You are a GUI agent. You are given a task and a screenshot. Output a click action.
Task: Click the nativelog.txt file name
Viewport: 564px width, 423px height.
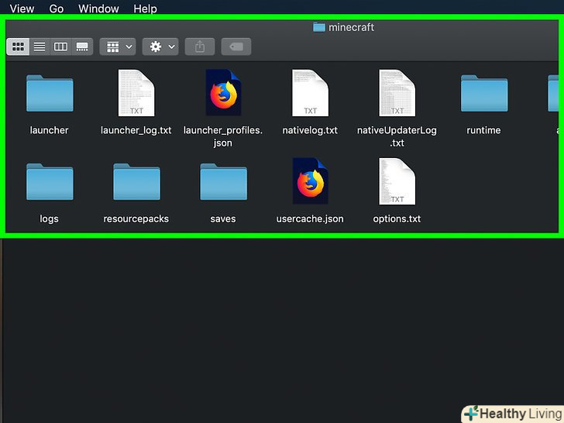click(310, 130)
